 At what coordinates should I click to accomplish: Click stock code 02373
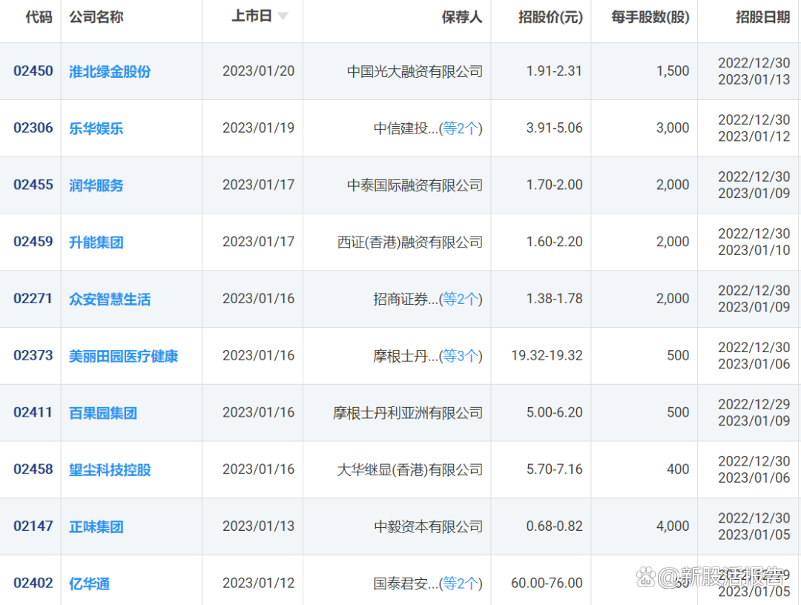33,355
